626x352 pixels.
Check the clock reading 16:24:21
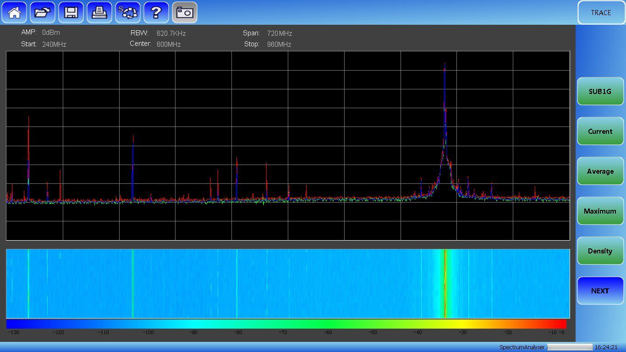pos(606,347)
